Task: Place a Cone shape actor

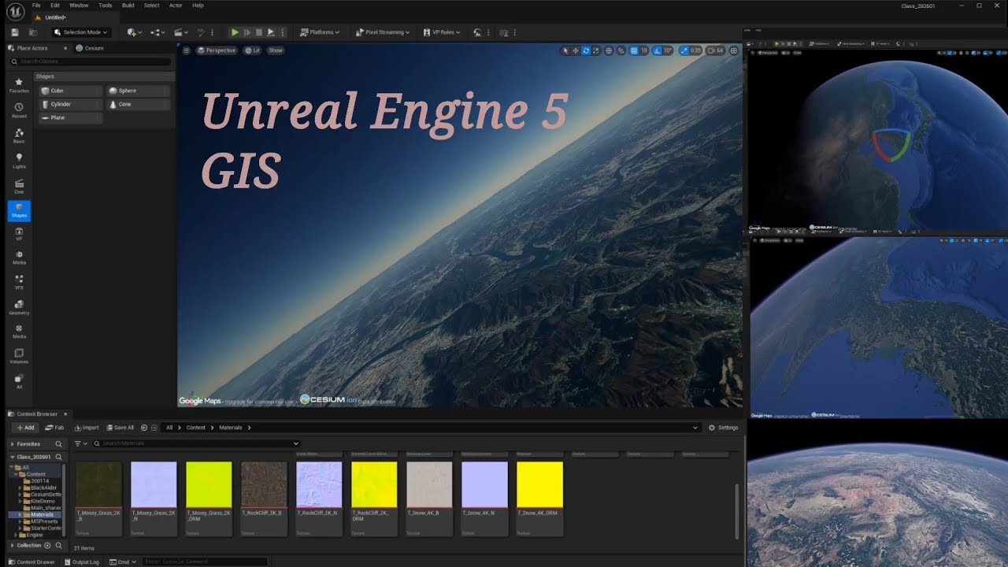Action: tap(139, 104)
